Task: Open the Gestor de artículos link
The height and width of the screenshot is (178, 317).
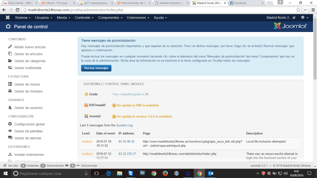Action: [28, 54]
